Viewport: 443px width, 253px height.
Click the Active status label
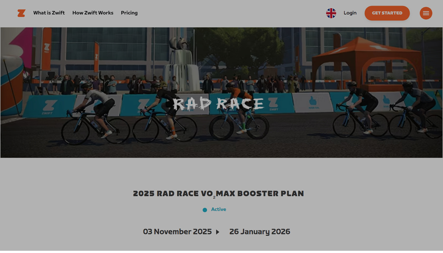point(219,210)
